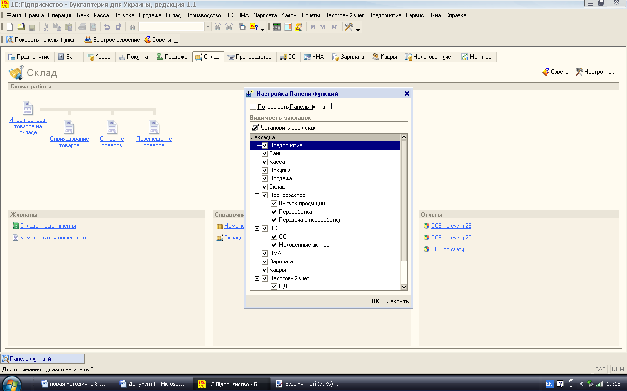Screen dimensions: 627x391
Task: Click the Print preview icon
Action: 93,27
